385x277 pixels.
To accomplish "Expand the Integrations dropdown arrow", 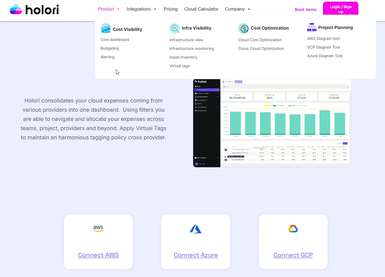I will click(x=155, y=9).
